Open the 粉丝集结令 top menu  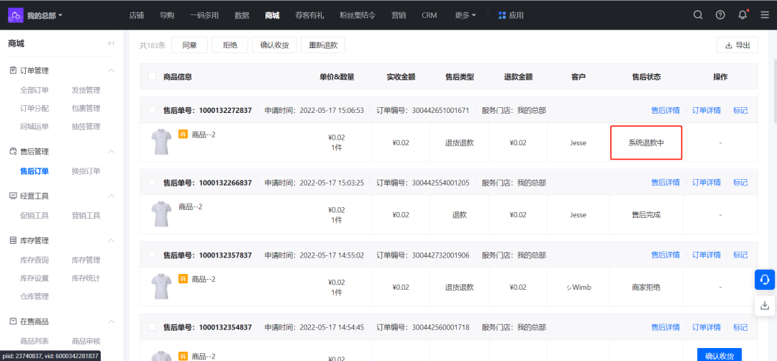358,15
